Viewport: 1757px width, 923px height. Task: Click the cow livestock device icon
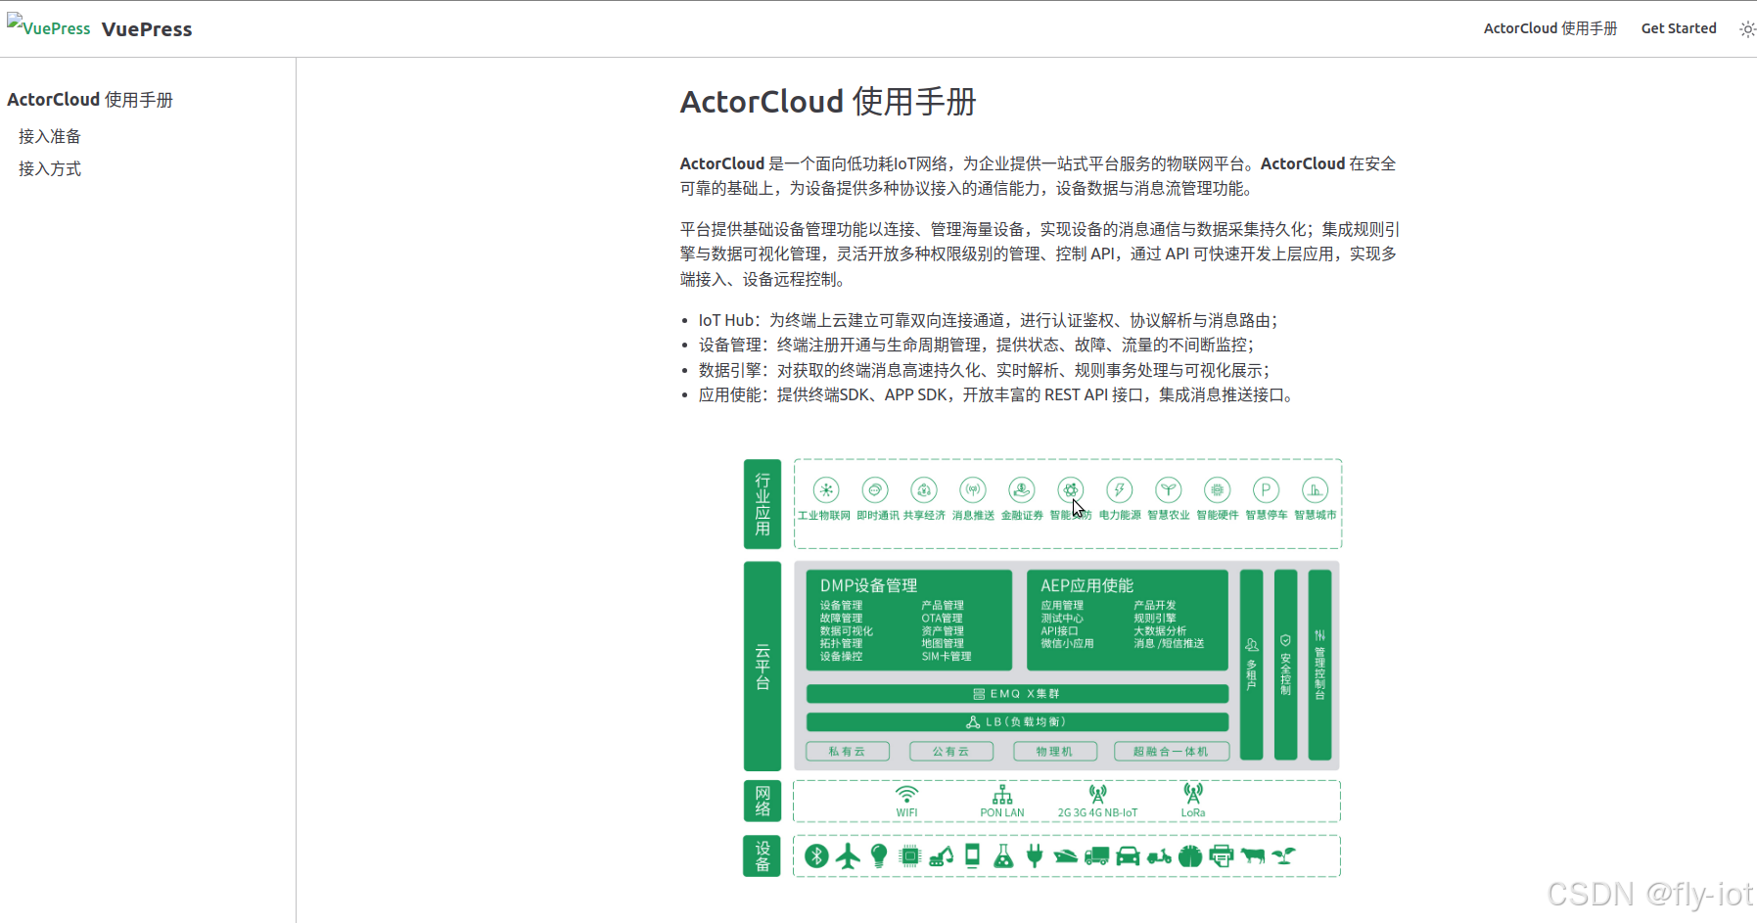1253,856
